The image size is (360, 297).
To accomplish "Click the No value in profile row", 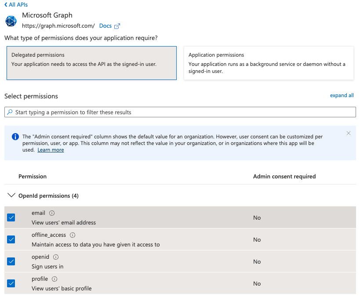I will coord(257,284).
